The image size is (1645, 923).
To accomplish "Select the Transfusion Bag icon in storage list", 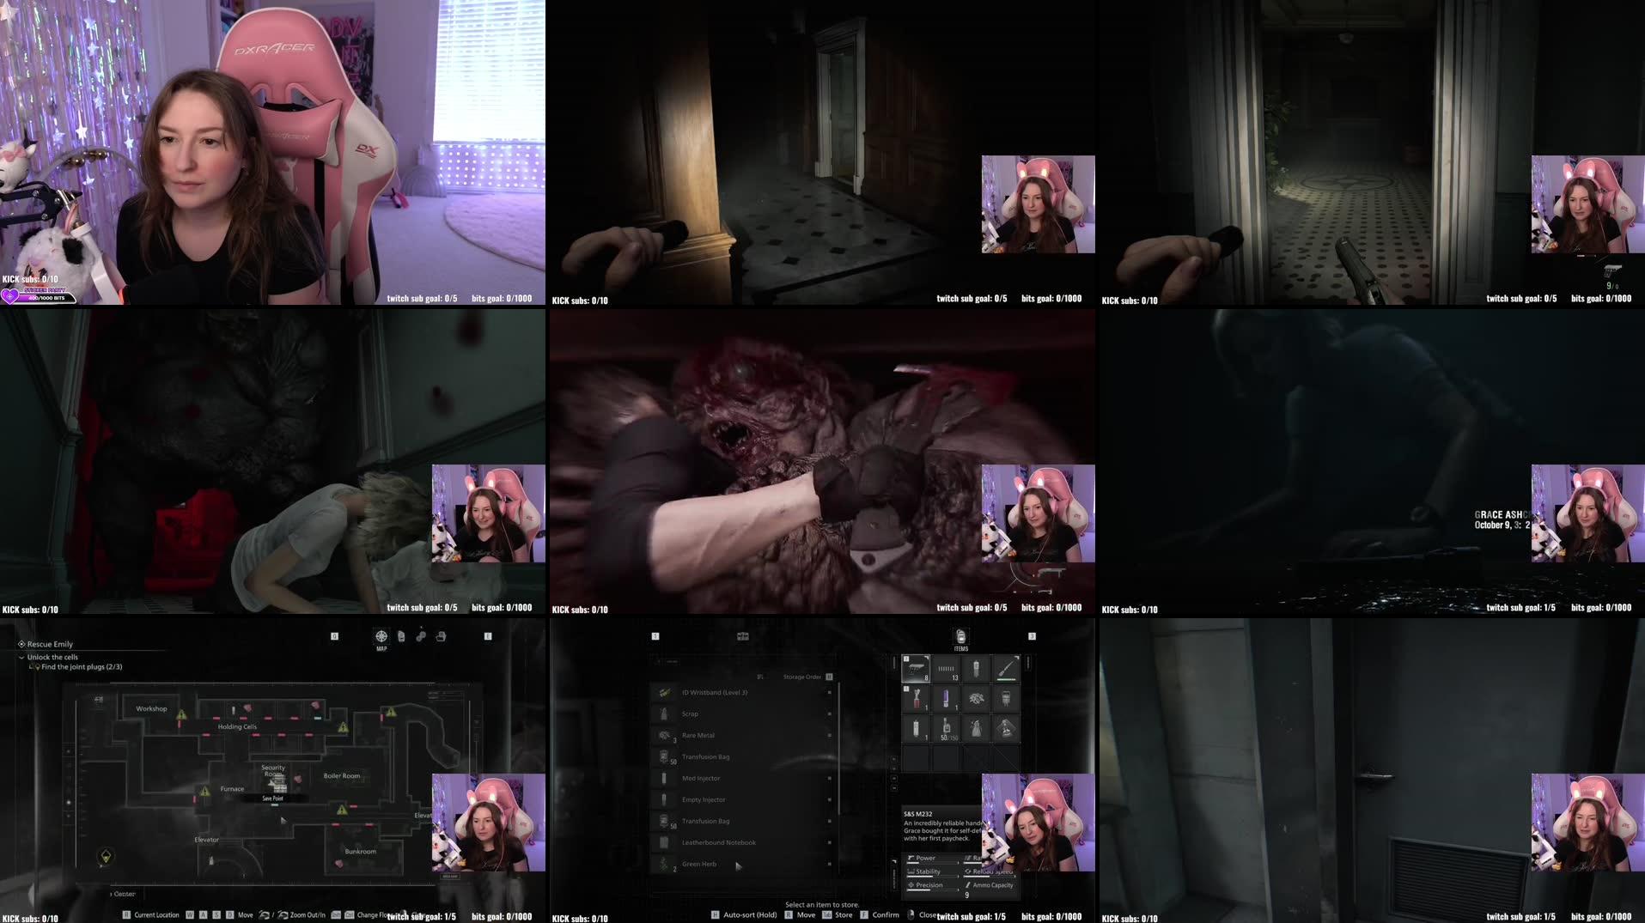I will [664, 756].
